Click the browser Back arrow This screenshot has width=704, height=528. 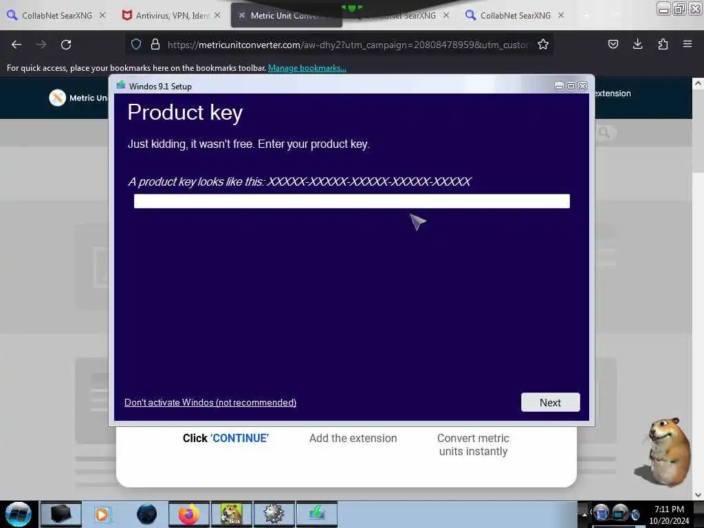pyautogui.click(x=16, y=45)
